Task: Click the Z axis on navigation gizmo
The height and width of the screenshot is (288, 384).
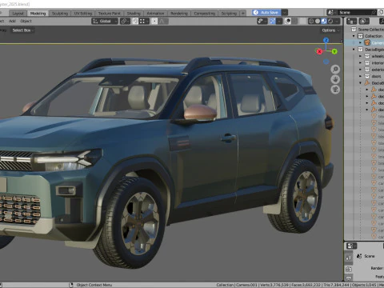Action: 326,40
